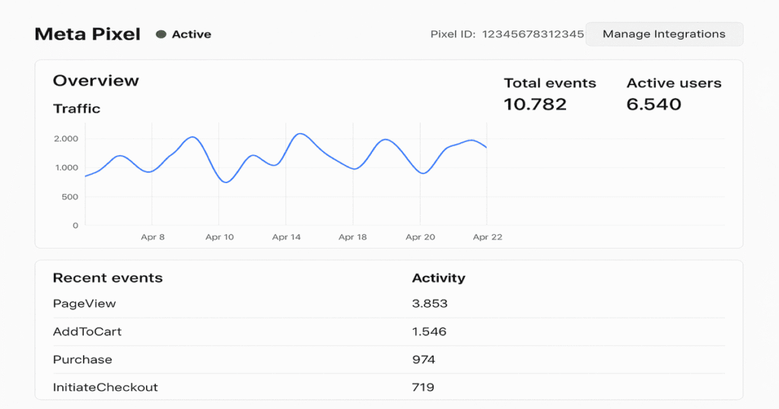
Task: Click the InitiateCheckout activity value 719
Action: pos(423,387)
